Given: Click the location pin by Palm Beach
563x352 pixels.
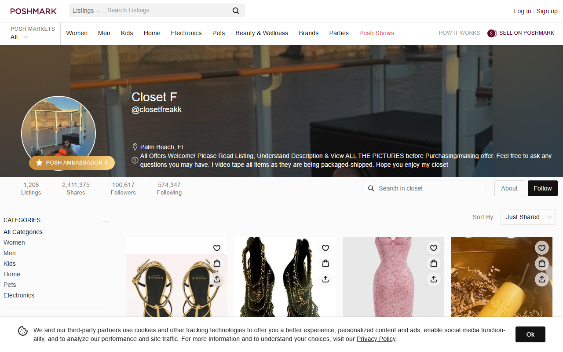Looking at the screenshot, I should pyautogui.click(x=135, y=147).
